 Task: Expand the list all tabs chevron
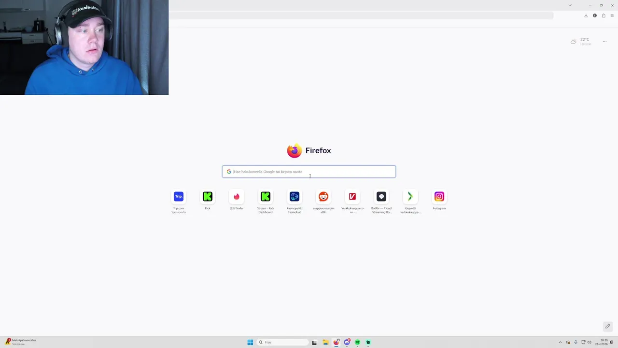(x=570, y=5)
